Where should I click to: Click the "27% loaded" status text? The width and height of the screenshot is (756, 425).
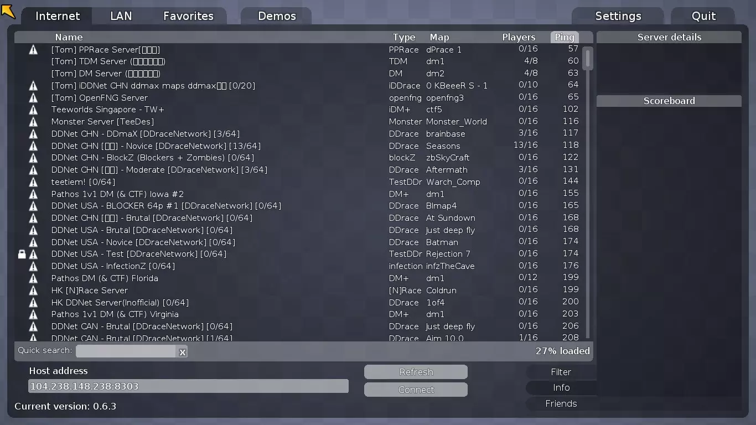pyautogui.click(x=562, y=351)
